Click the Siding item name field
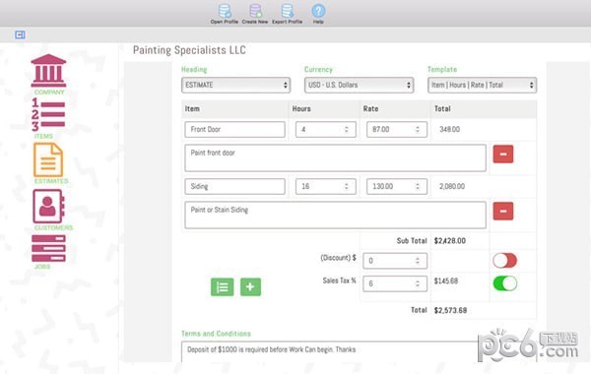This screenshot has height=374, width=591. click(x=234, y=186)
